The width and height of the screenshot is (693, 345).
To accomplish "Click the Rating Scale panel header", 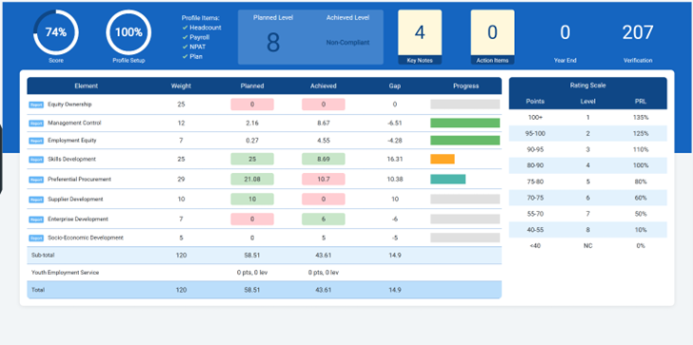I will (588, 86).
